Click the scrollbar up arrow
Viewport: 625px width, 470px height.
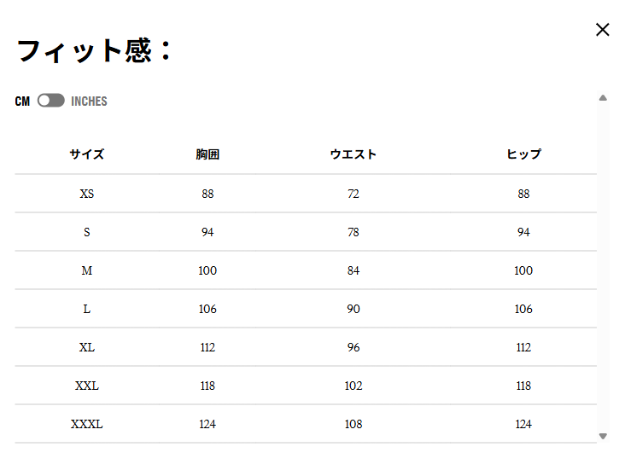tap(603, 98)
